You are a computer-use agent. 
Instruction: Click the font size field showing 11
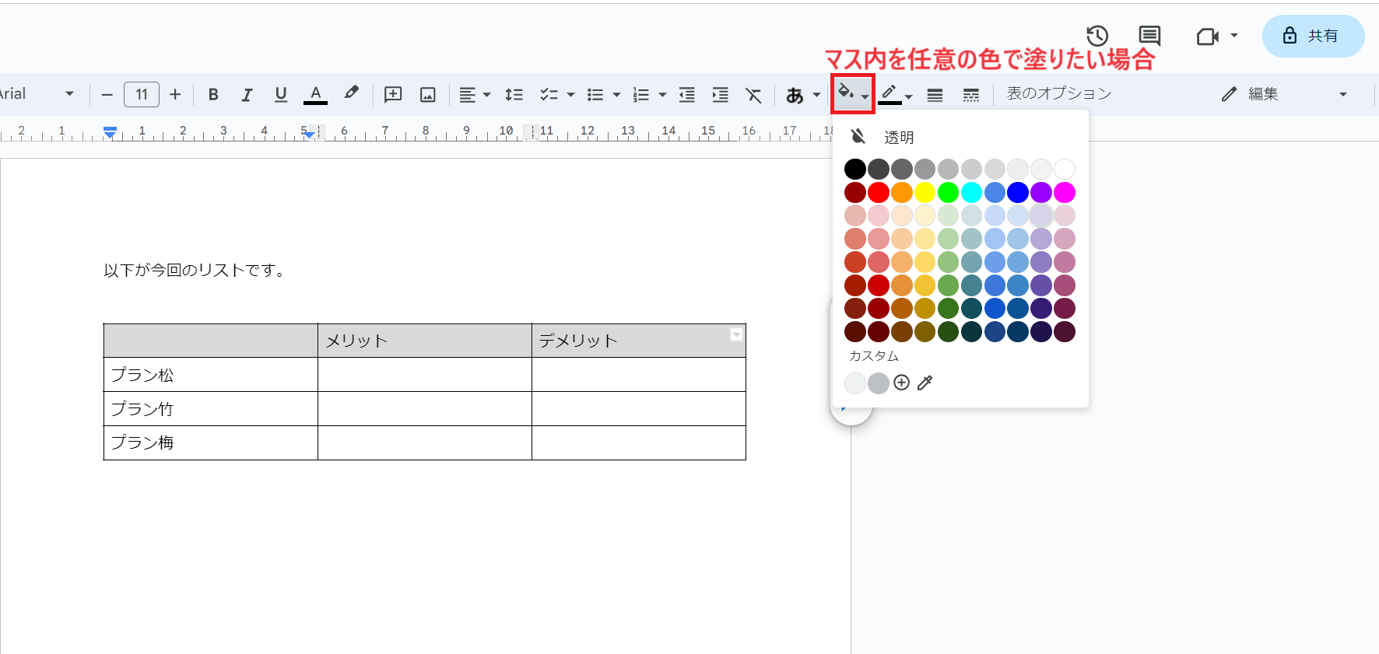pyautogui.click(x=142, y=94)
